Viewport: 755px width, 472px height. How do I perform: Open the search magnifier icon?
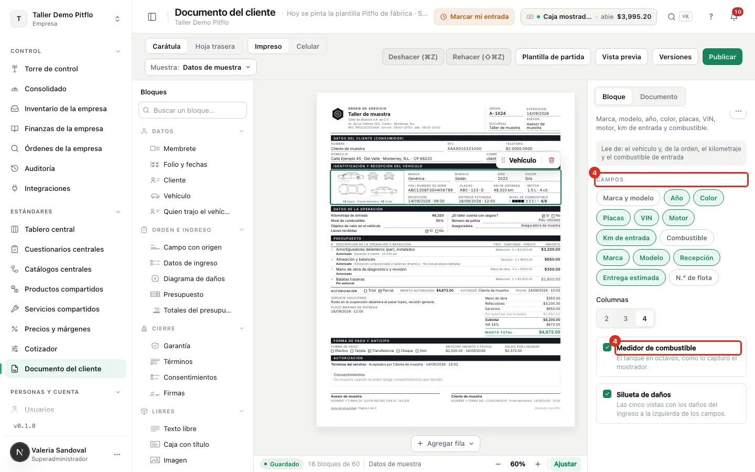[x=671, y=17]
